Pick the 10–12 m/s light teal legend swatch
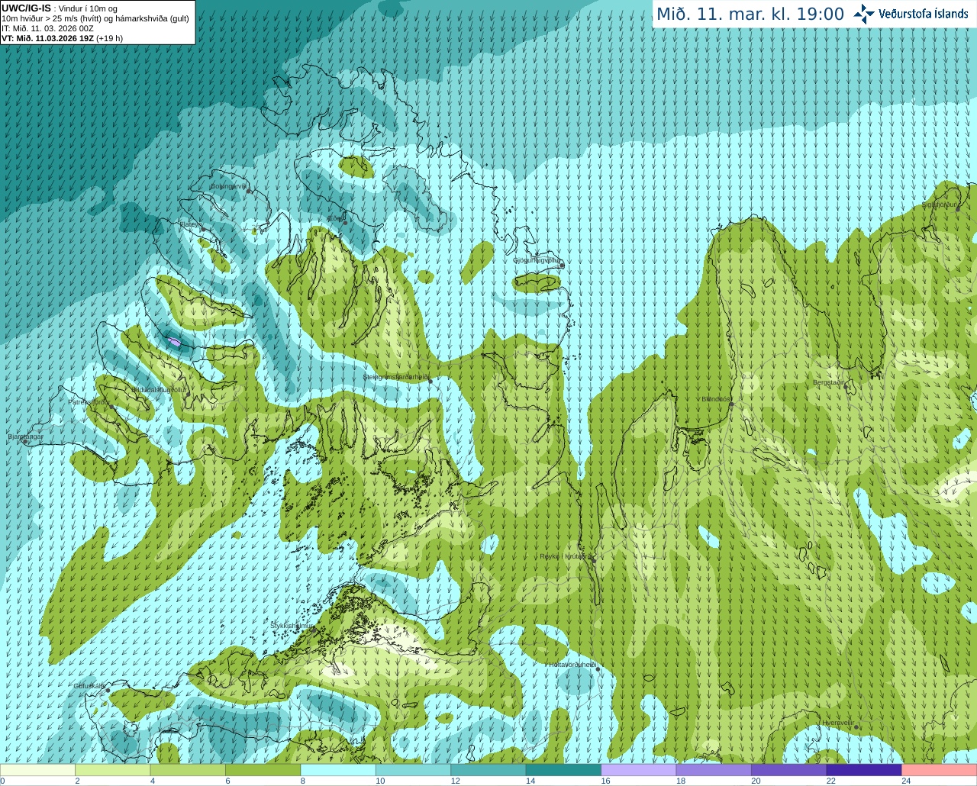This screenshot has width=977, height=786. pyautogui.click(x=413, y=770)
